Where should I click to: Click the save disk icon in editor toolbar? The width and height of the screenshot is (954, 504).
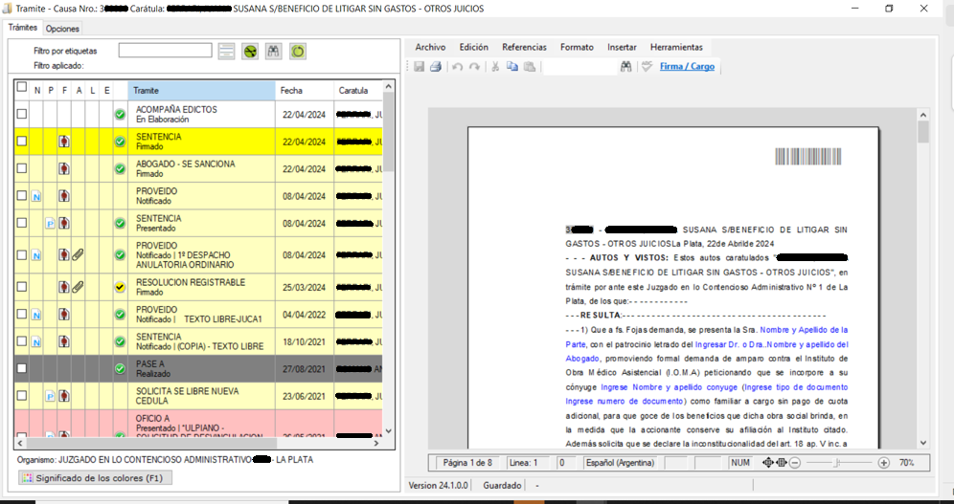pos(419,67)
